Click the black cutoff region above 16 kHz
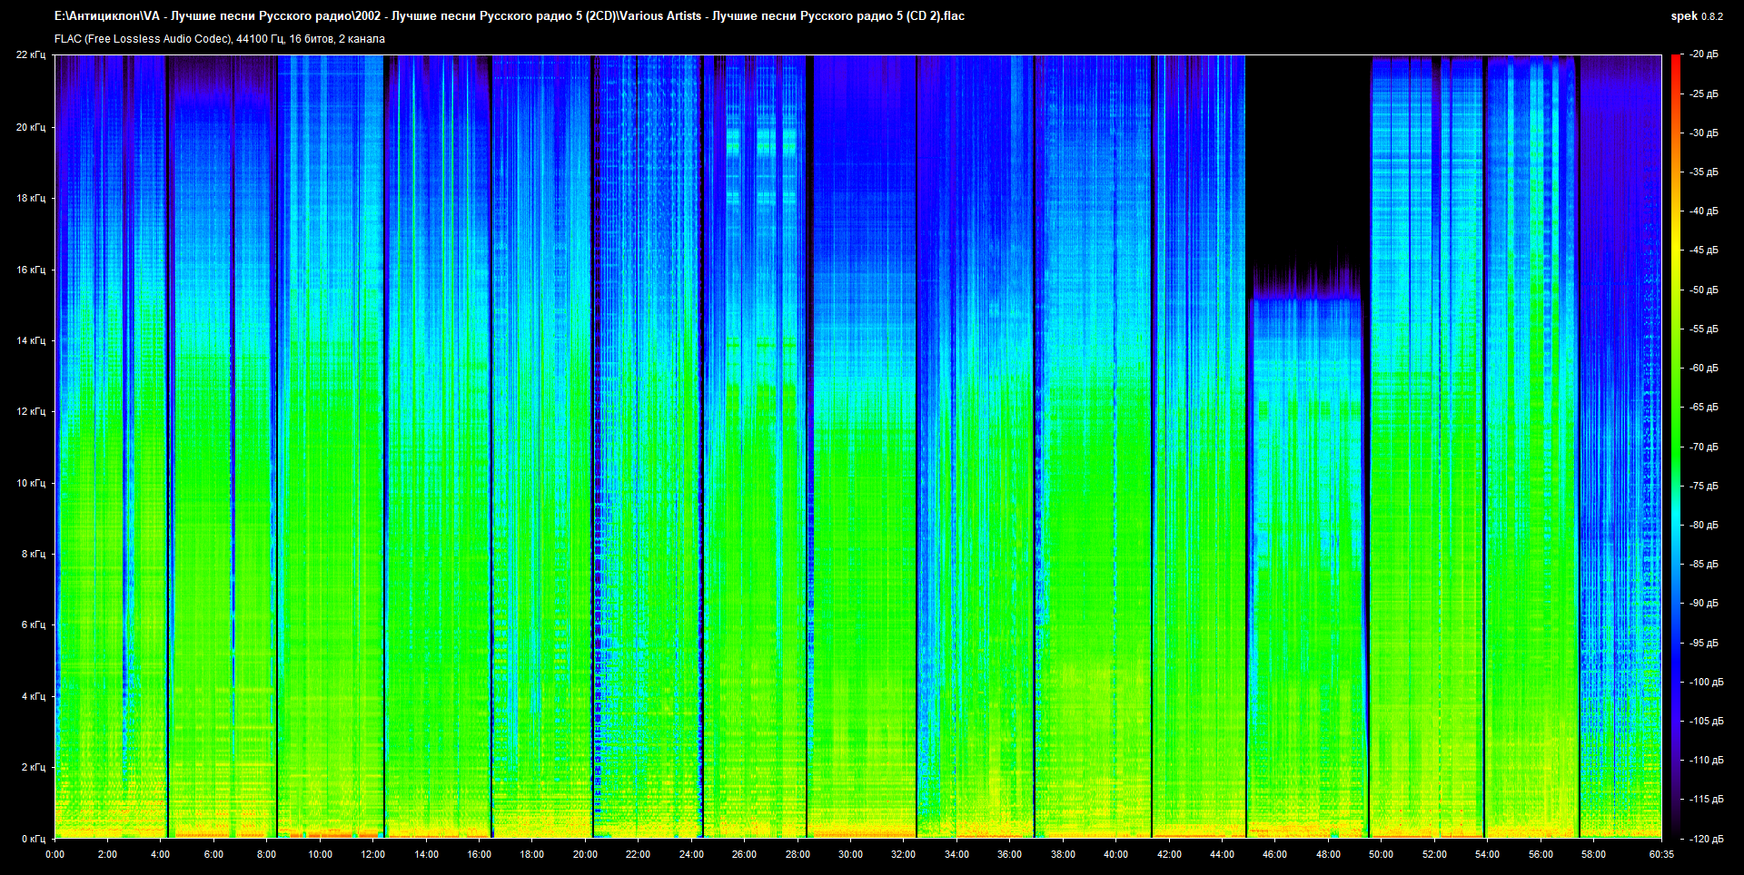This screenshot has width=1744, height=875. 1306,154
